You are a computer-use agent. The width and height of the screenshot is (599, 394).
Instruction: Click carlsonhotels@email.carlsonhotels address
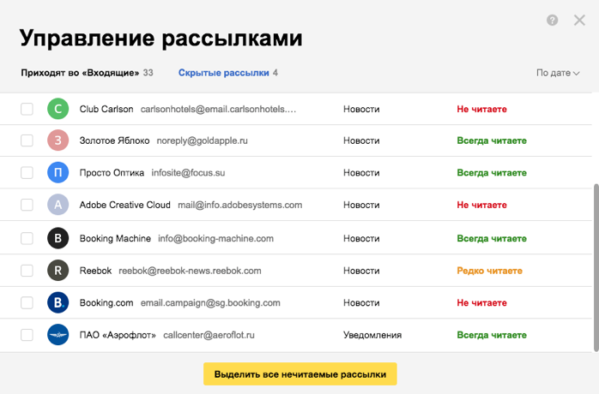coord(218,109)
